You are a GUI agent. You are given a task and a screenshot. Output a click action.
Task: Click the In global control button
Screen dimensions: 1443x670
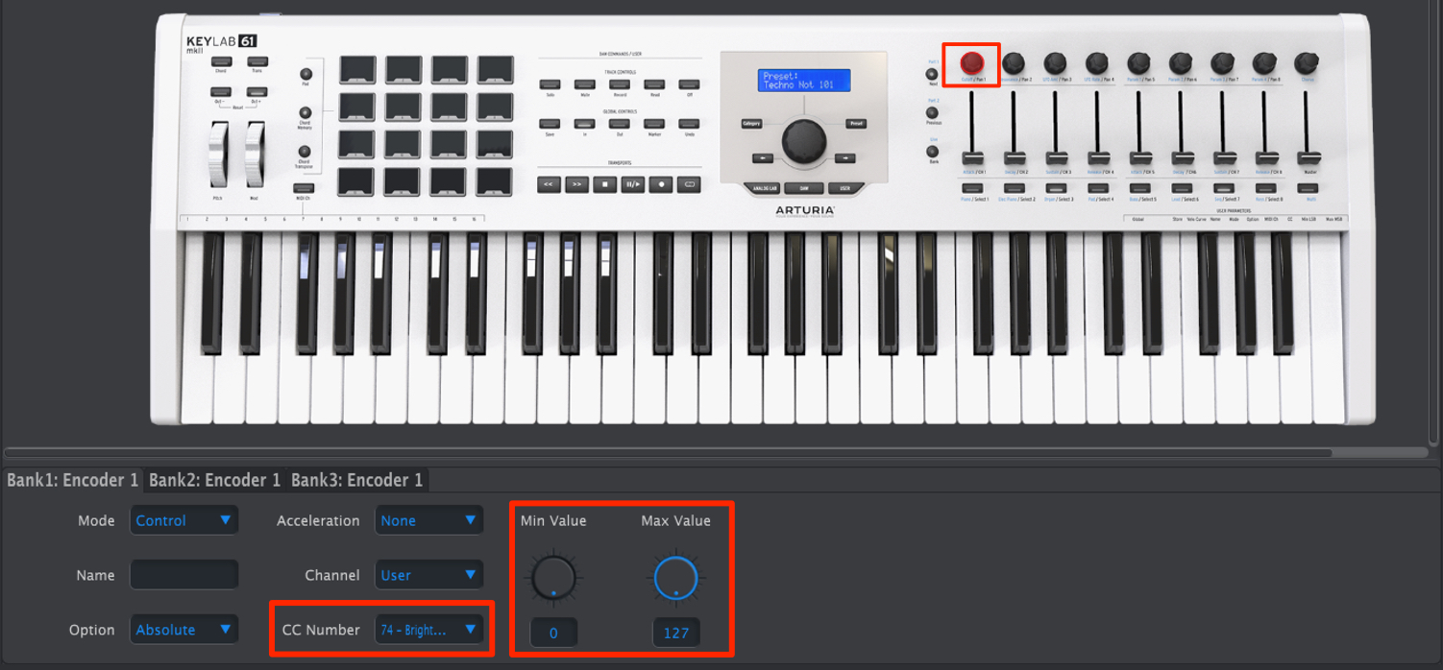(x=584, y=124)
